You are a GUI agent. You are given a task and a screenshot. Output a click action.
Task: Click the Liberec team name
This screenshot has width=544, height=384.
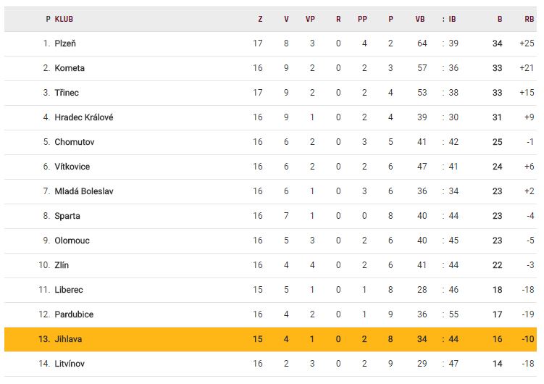(x=69, y=290)
